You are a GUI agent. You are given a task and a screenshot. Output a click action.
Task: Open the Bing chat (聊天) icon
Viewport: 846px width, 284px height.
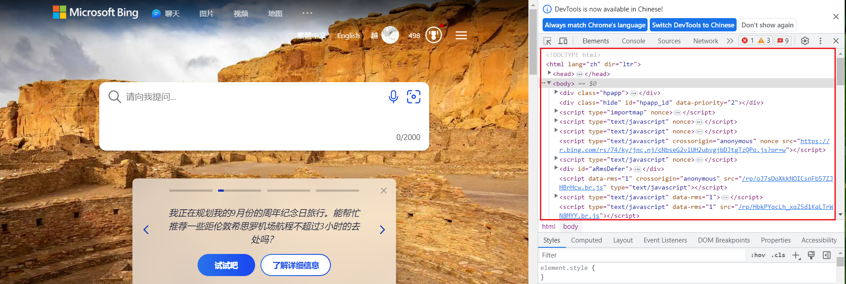(156, 14)
